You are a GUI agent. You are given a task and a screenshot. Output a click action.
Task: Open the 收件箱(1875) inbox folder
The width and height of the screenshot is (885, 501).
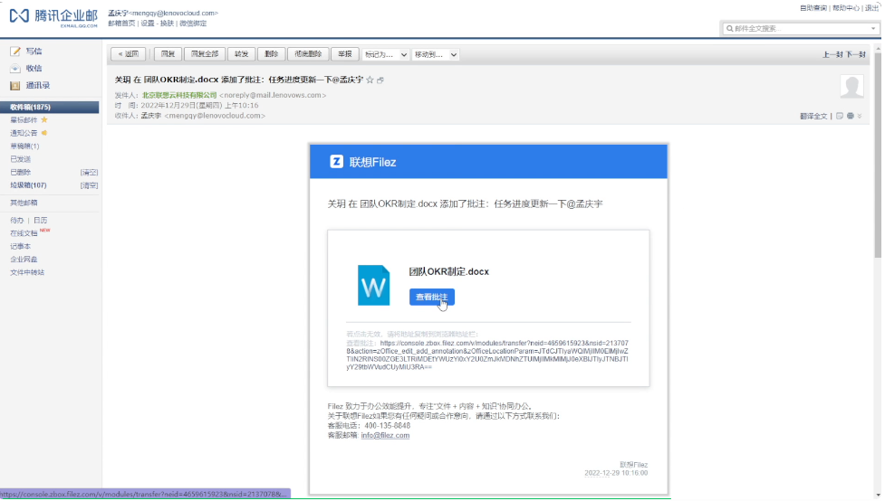point(50,107)
